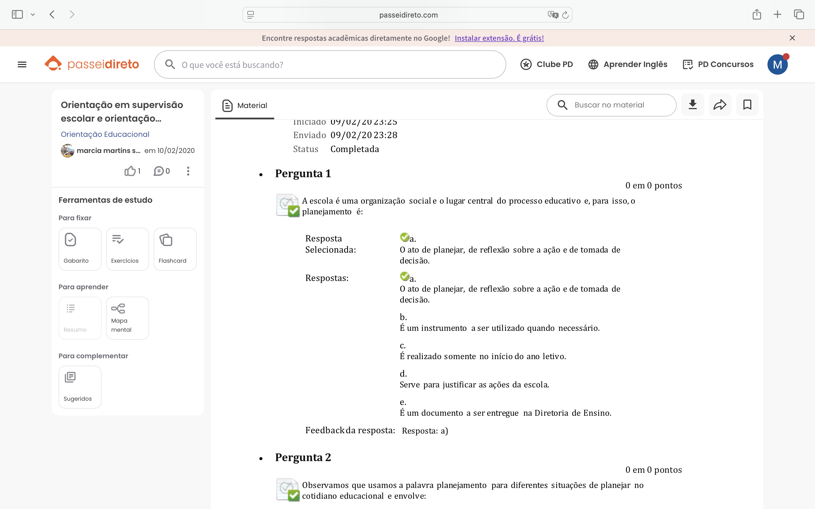Click the Instalar extensão link
This screenshot has height=509, width=815.
(x=499, y=38)
